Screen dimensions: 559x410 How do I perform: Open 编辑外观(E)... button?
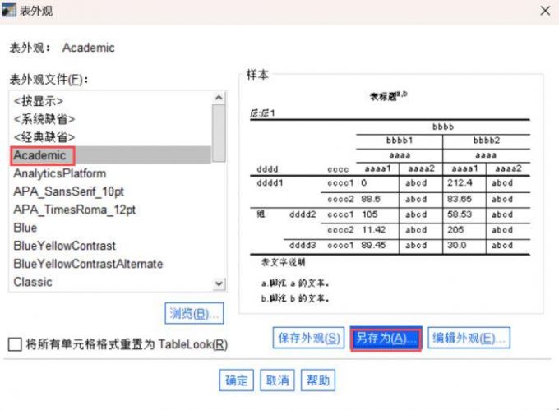[x=469, y=338]
